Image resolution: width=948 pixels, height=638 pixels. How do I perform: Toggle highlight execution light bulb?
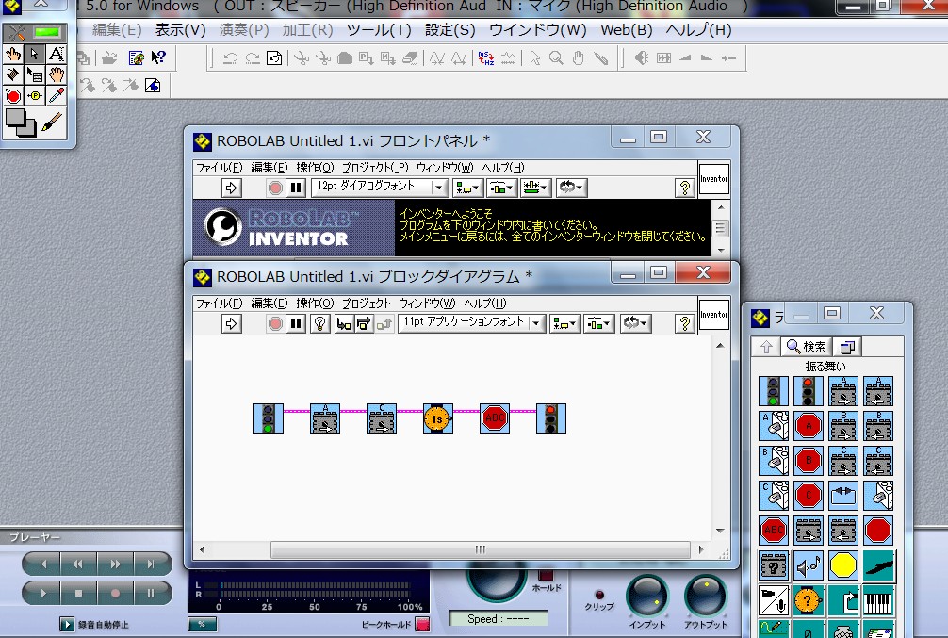pos(319,323)
